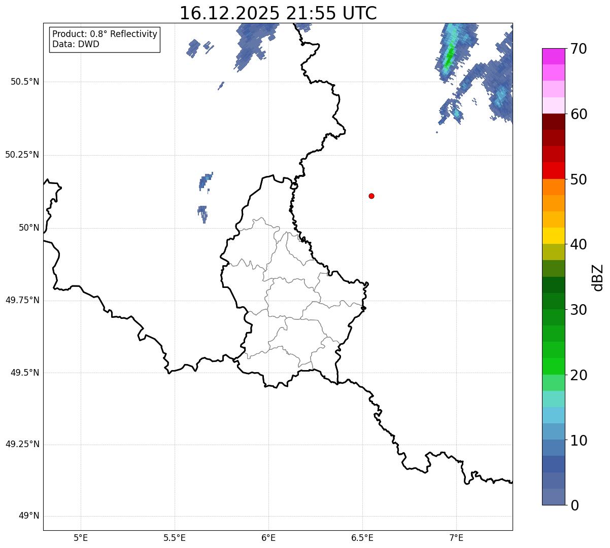Click the 6°E longitude label
The height and width of the screenshot is (548, 610).
click(x=268, y=537)
